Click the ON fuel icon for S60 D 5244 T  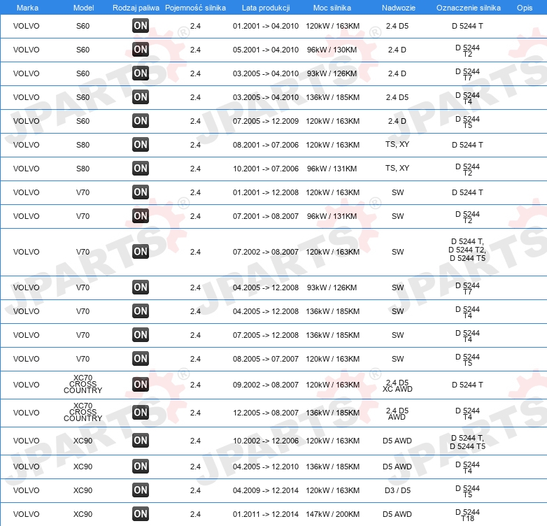[x=141, y=26]
